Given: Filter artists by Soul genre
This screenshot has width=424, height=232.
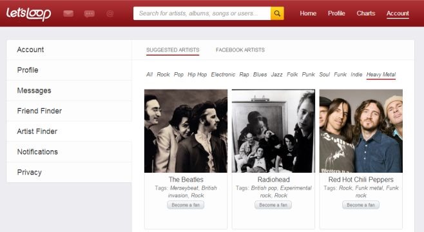Looking at the screenshot, I should click(325, 74).
